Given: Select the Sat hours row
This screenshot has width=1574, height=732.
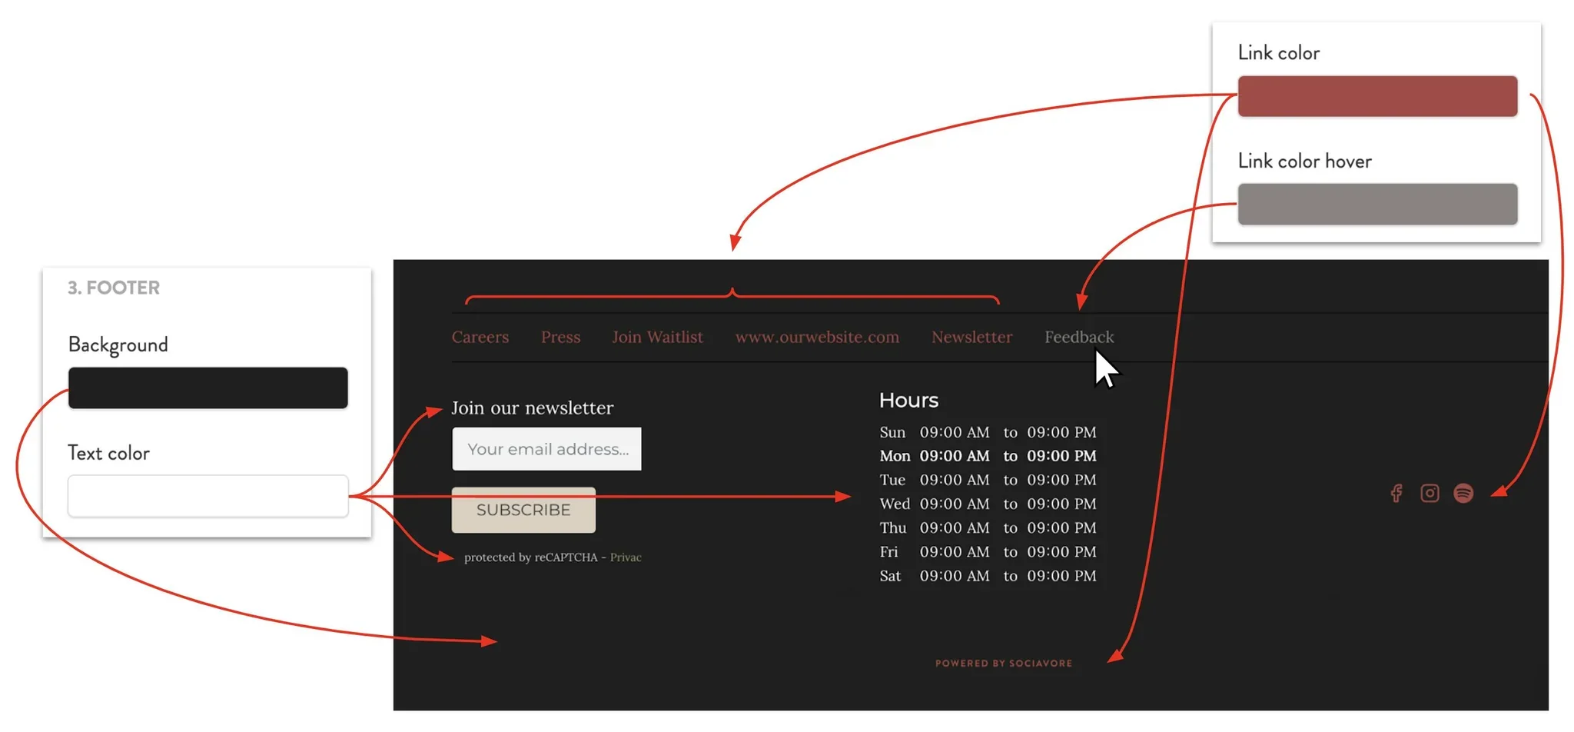Looking at the screenshot, I should pyautogui.click(x=988, y=576).
